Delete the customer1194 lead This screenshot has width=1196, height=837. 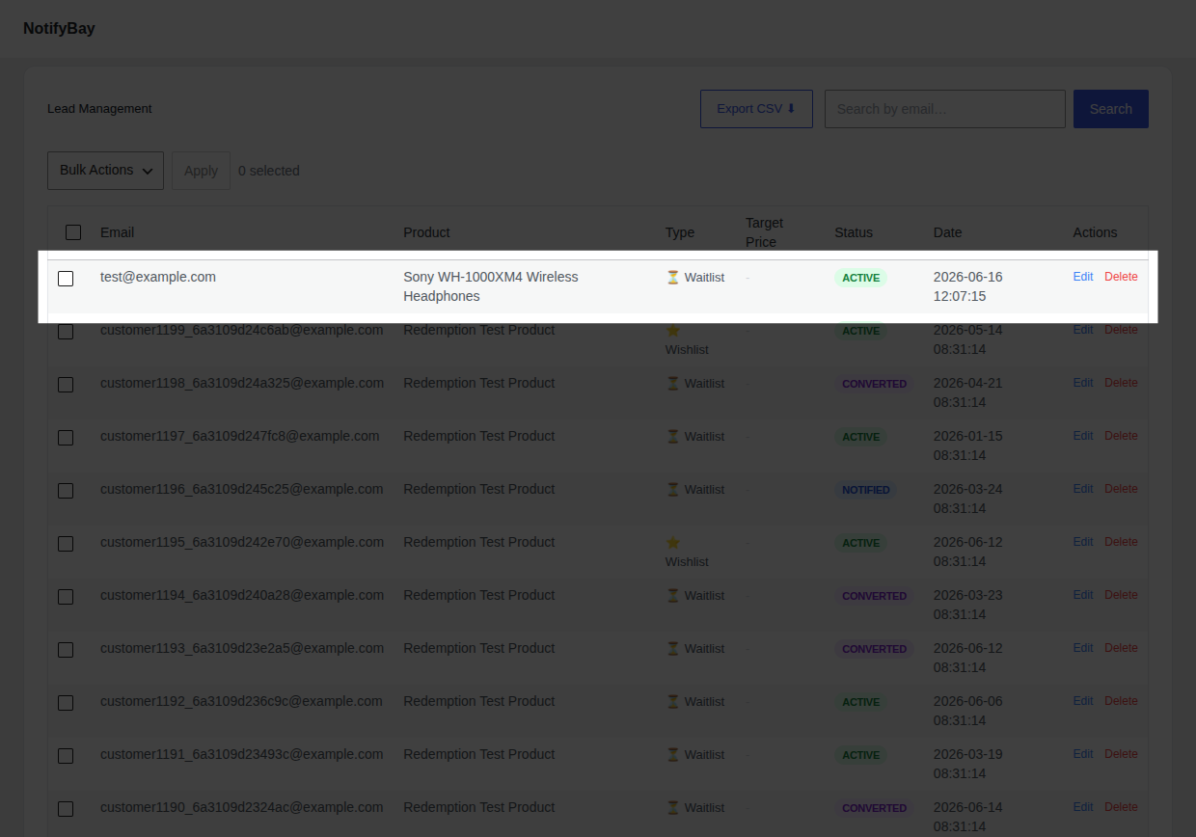(1121, 595)
